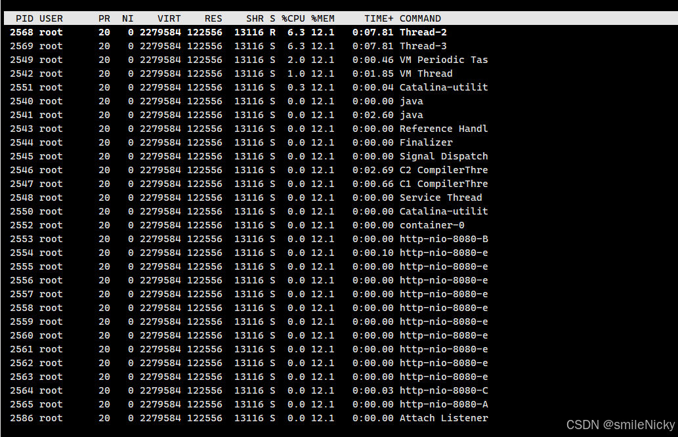
Task: Select the highlighted Thread-2 process row
Action: pyautogui.click(x=249, y=32)
